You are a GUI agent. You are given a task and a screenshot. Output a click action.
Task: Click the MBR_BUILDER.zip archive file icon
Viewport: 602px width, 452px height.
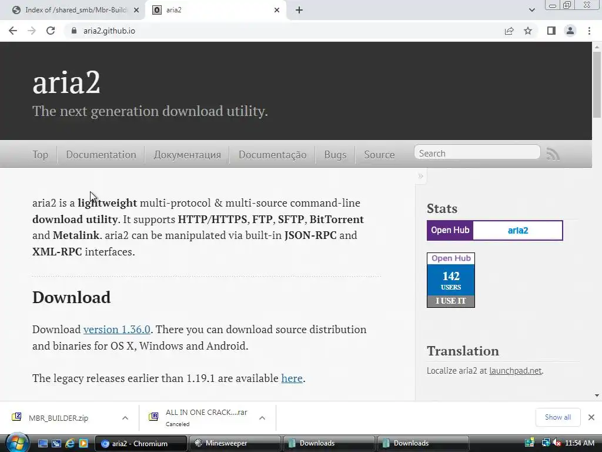[x=16, y=417]
